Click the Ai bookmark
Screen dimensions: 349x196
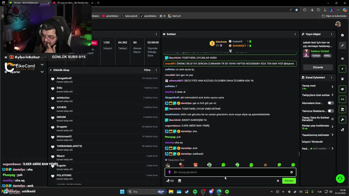(163, 16)
